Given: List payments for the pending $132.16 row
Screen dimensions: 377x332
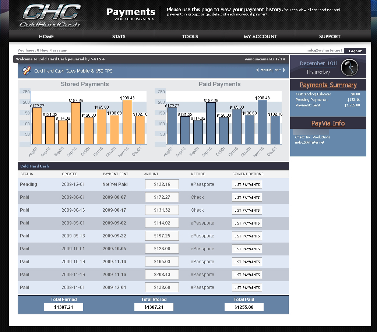Looking at the screenshot, I should 247,185.
